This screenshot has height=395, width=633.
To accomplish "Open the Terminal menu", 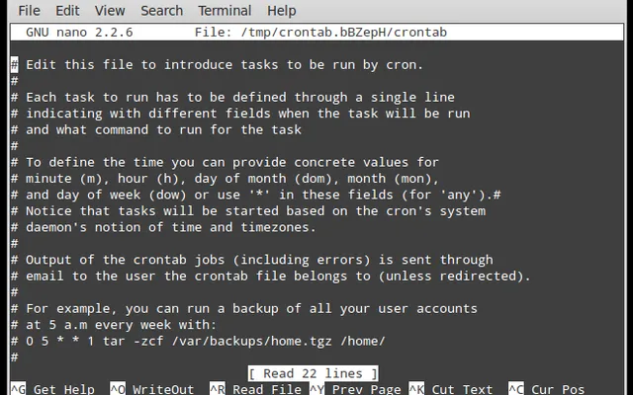I will (225, 11).
